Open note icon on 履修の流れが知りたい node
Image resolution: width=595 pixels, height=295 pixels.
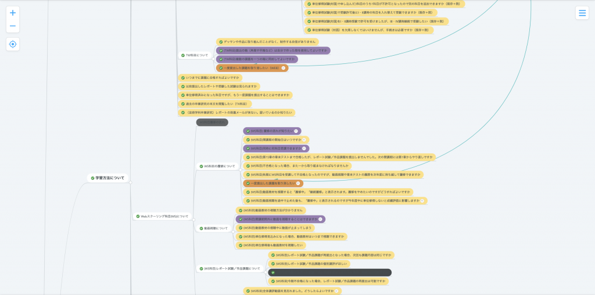(296, 131)
